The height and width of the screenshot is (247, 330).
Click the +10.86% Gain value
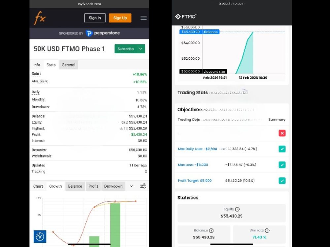pos(140,74)
